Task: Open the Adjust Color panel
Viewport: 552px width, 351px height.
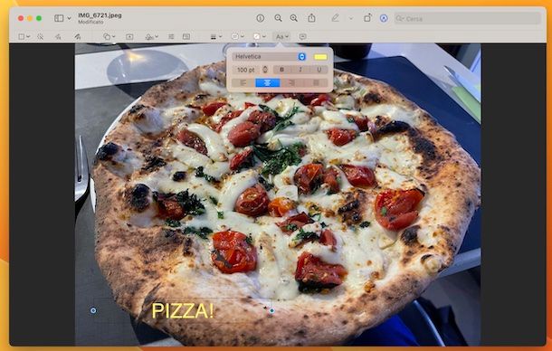Action: point(171,36)
